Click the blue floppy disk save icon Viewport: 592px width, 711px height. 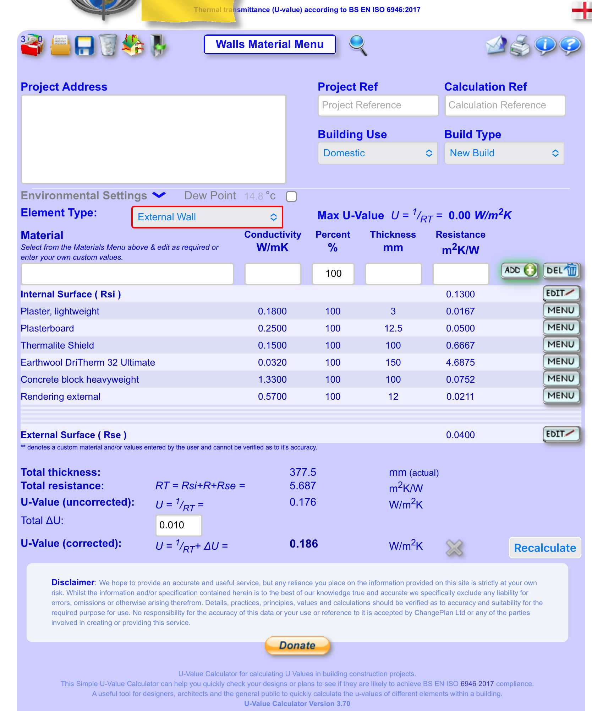84,46
